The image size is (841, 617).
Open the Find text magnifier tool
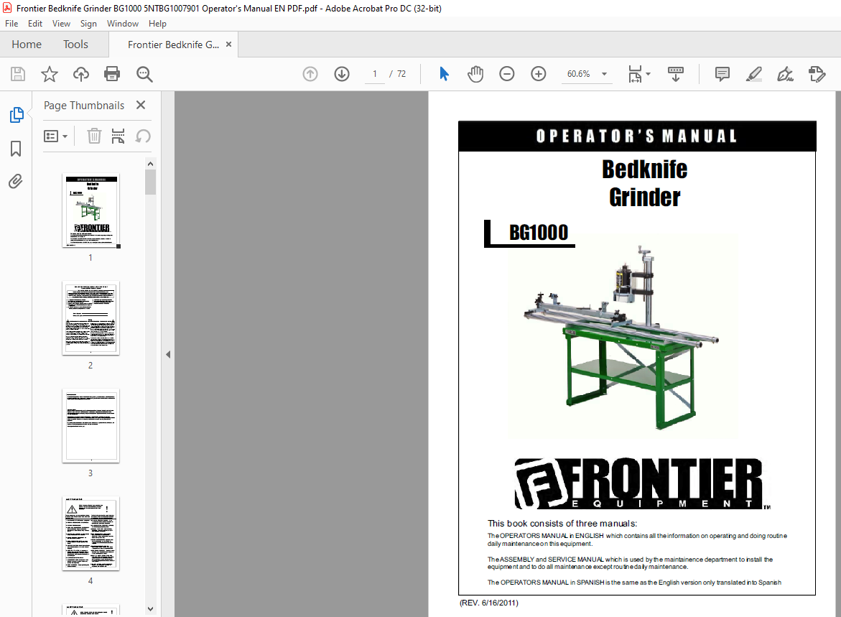tap(144, 74)
